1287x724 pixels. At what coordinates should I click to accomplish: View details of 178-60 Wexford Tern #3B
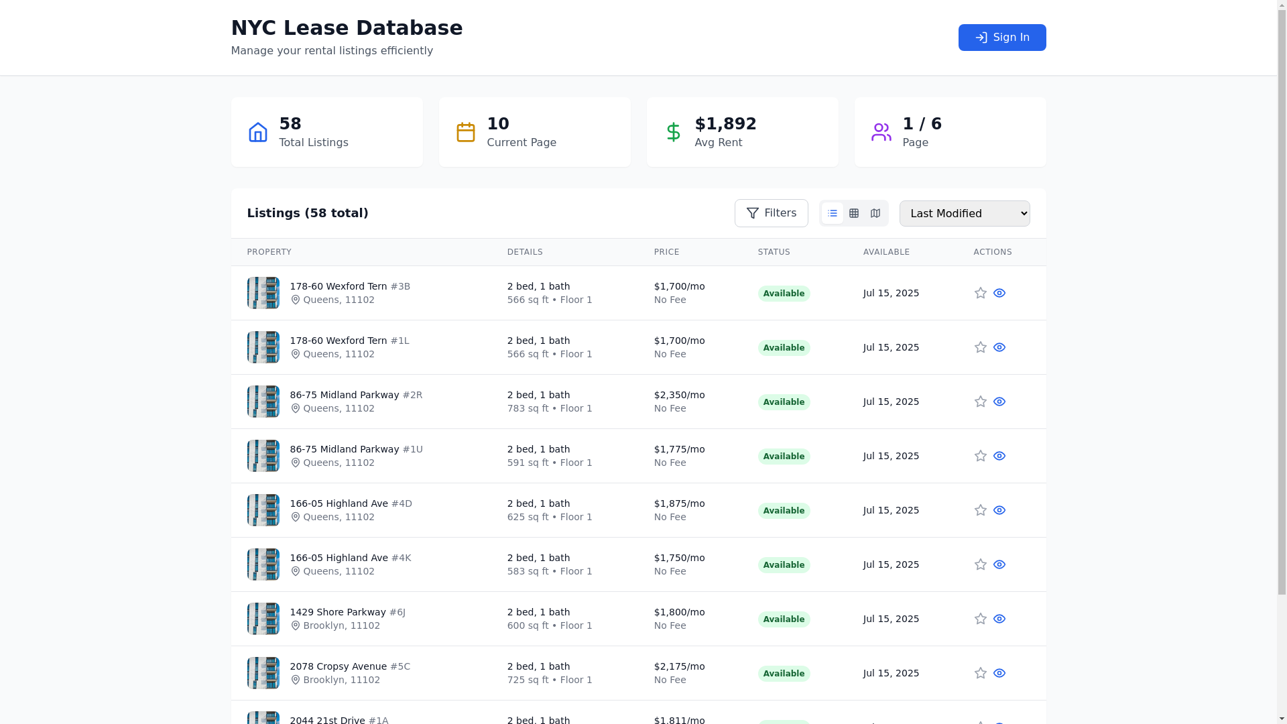pyautogui.click(x=999, y=293)
